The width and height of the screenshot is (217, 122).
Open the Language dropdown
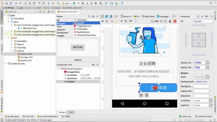coord(163,17)
